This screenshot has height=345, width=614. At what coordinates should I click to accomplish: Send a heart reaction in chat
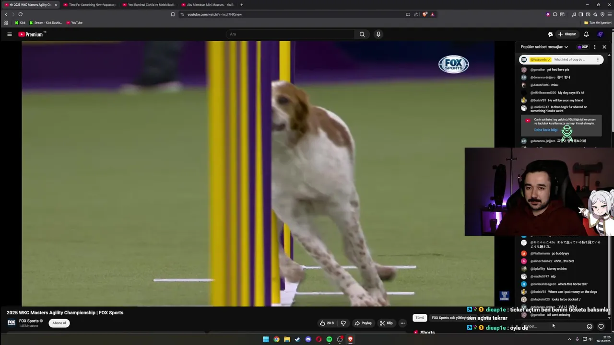pos(601,327)
